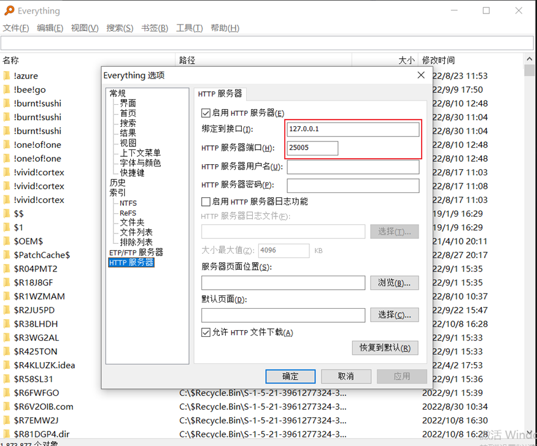Select the HTTP 服务器 tab

tap(220, 94)
